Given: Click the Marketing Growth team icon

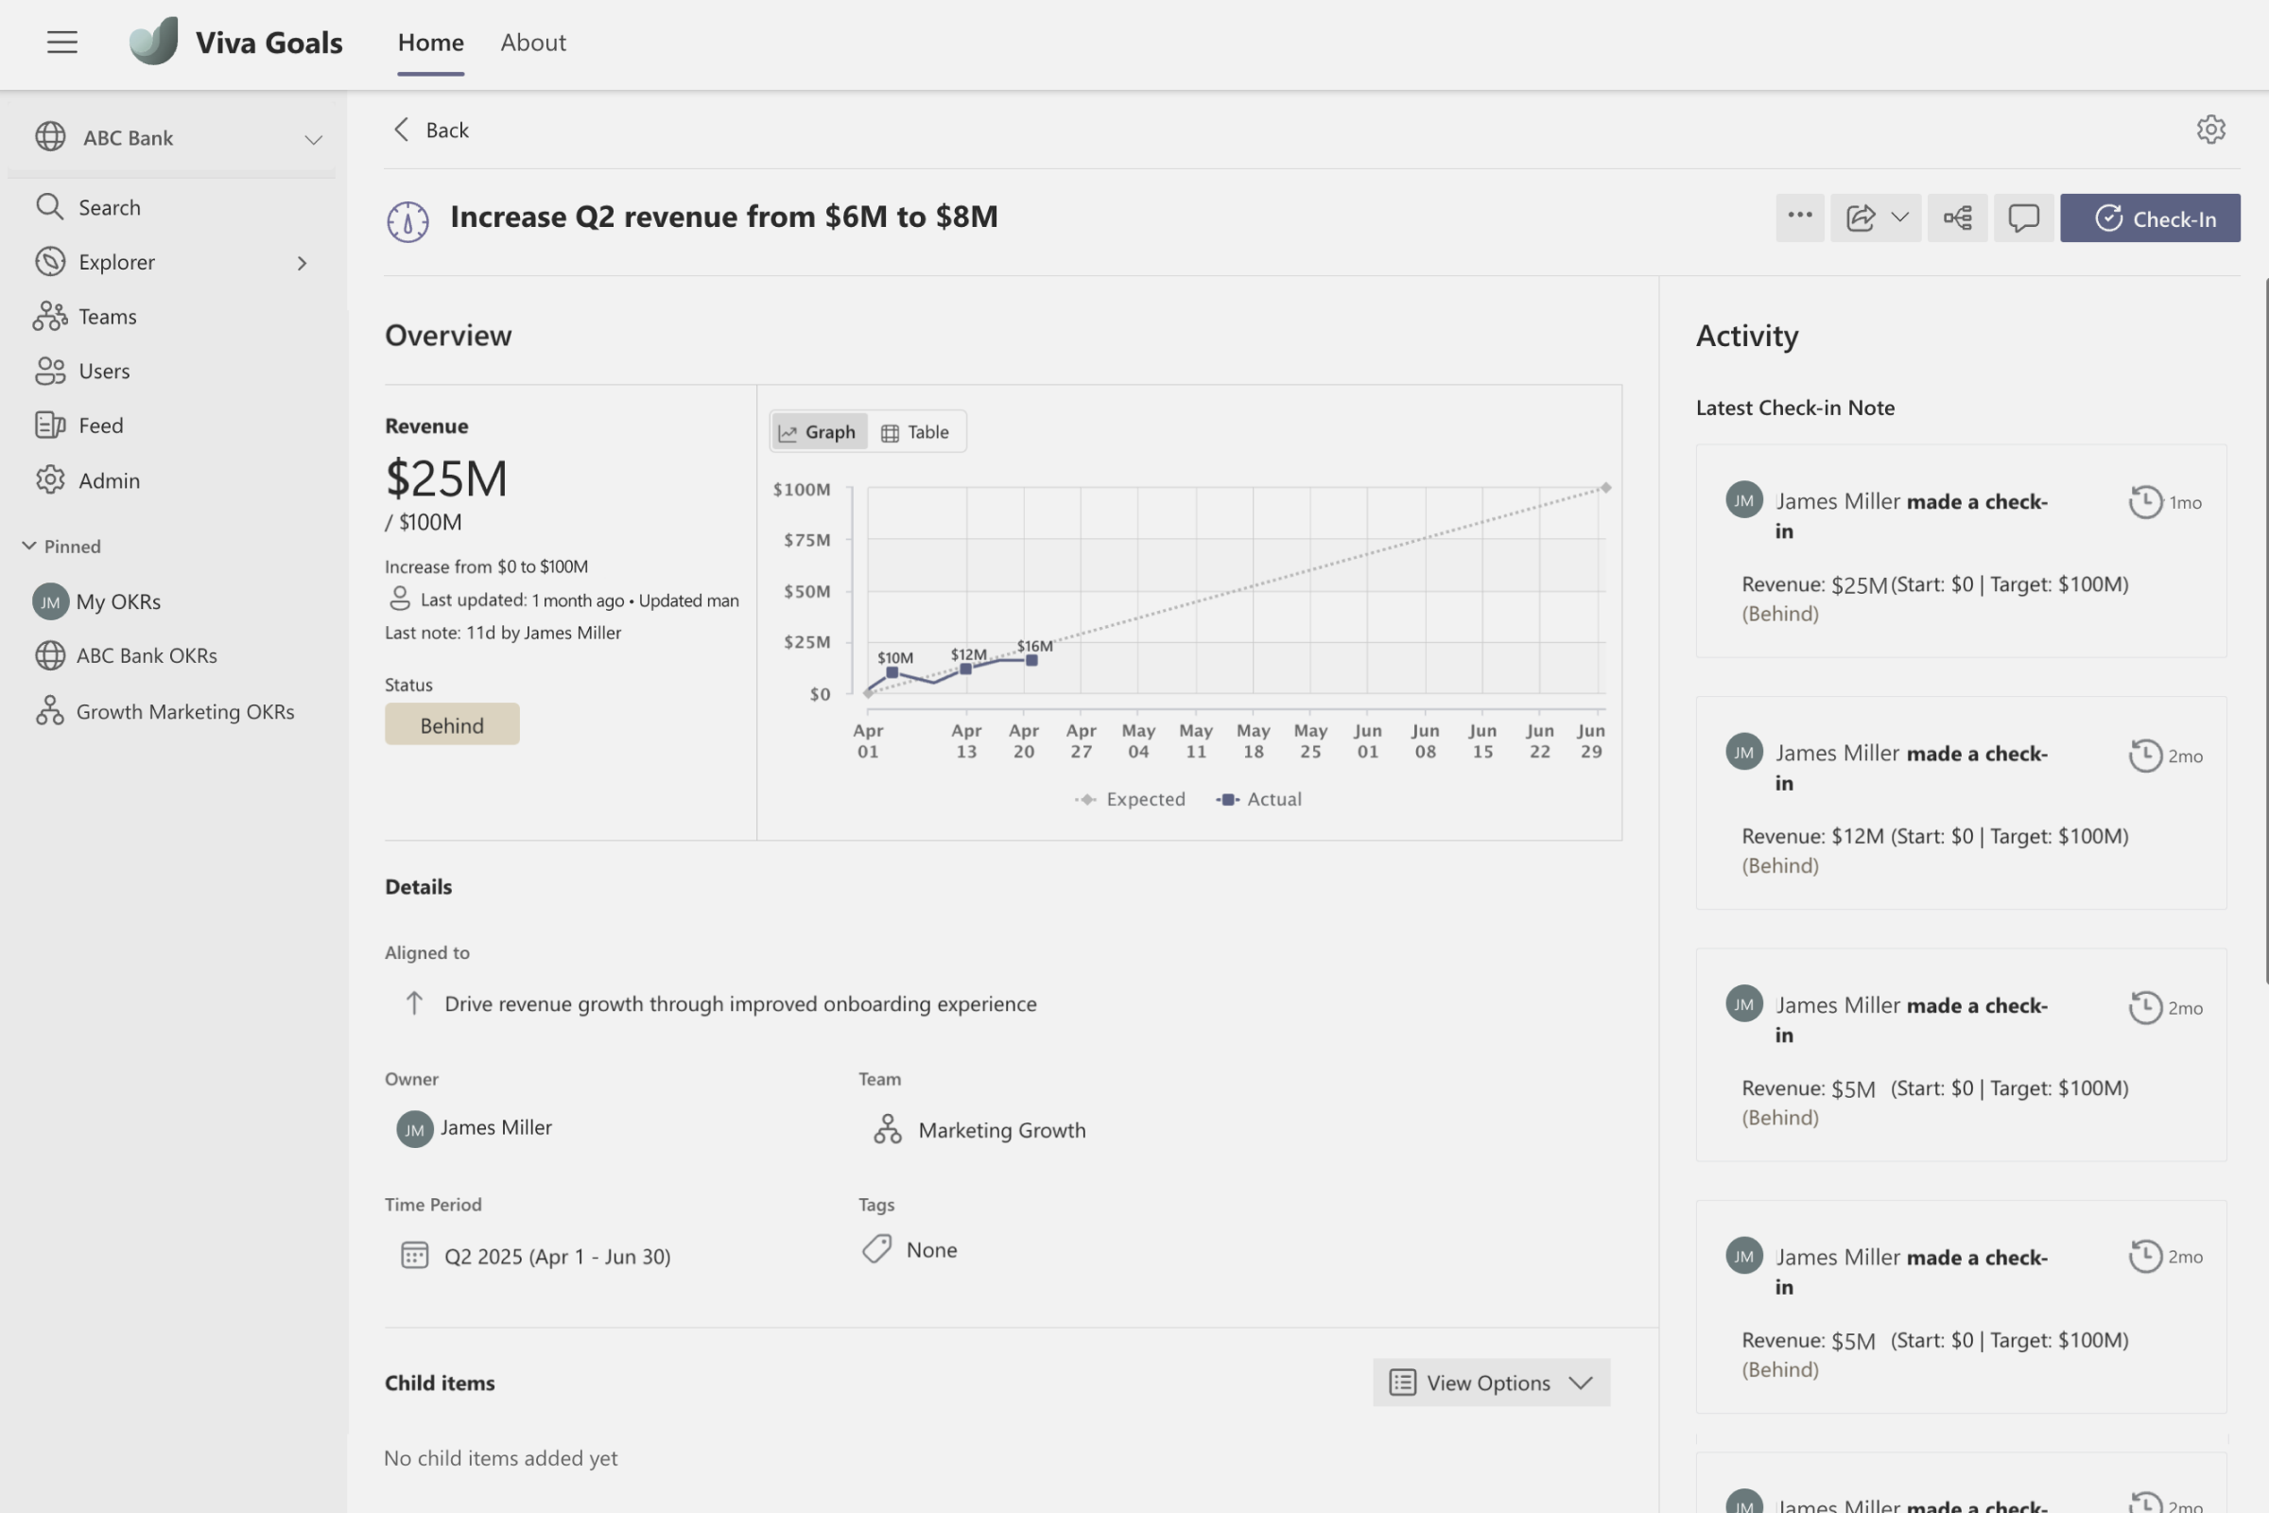Looking at the screenshot, I should point(887,1129).
